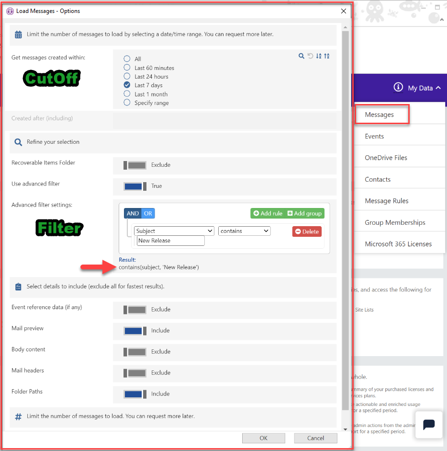Open the Subject field dropdown
Viewport: 447px width, 451px height.
click(174, 231)
